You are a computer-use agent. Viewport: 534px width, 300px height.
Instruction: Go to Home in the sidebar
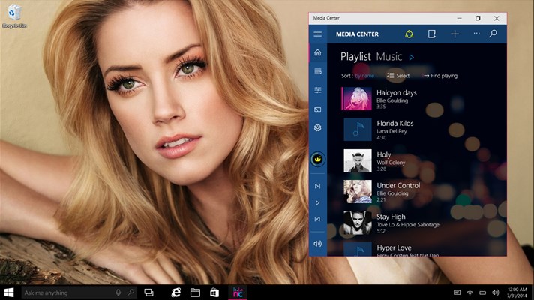[x=318, y=52]
